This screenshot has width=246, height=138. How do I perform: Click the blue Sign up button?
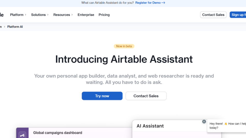coord(238,15)
